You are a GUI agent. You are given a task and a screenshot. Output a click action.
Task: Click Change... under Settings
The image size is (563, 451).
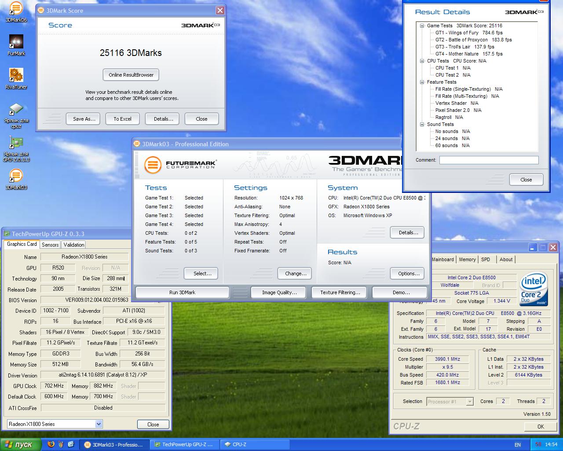[x=296, y=274]
